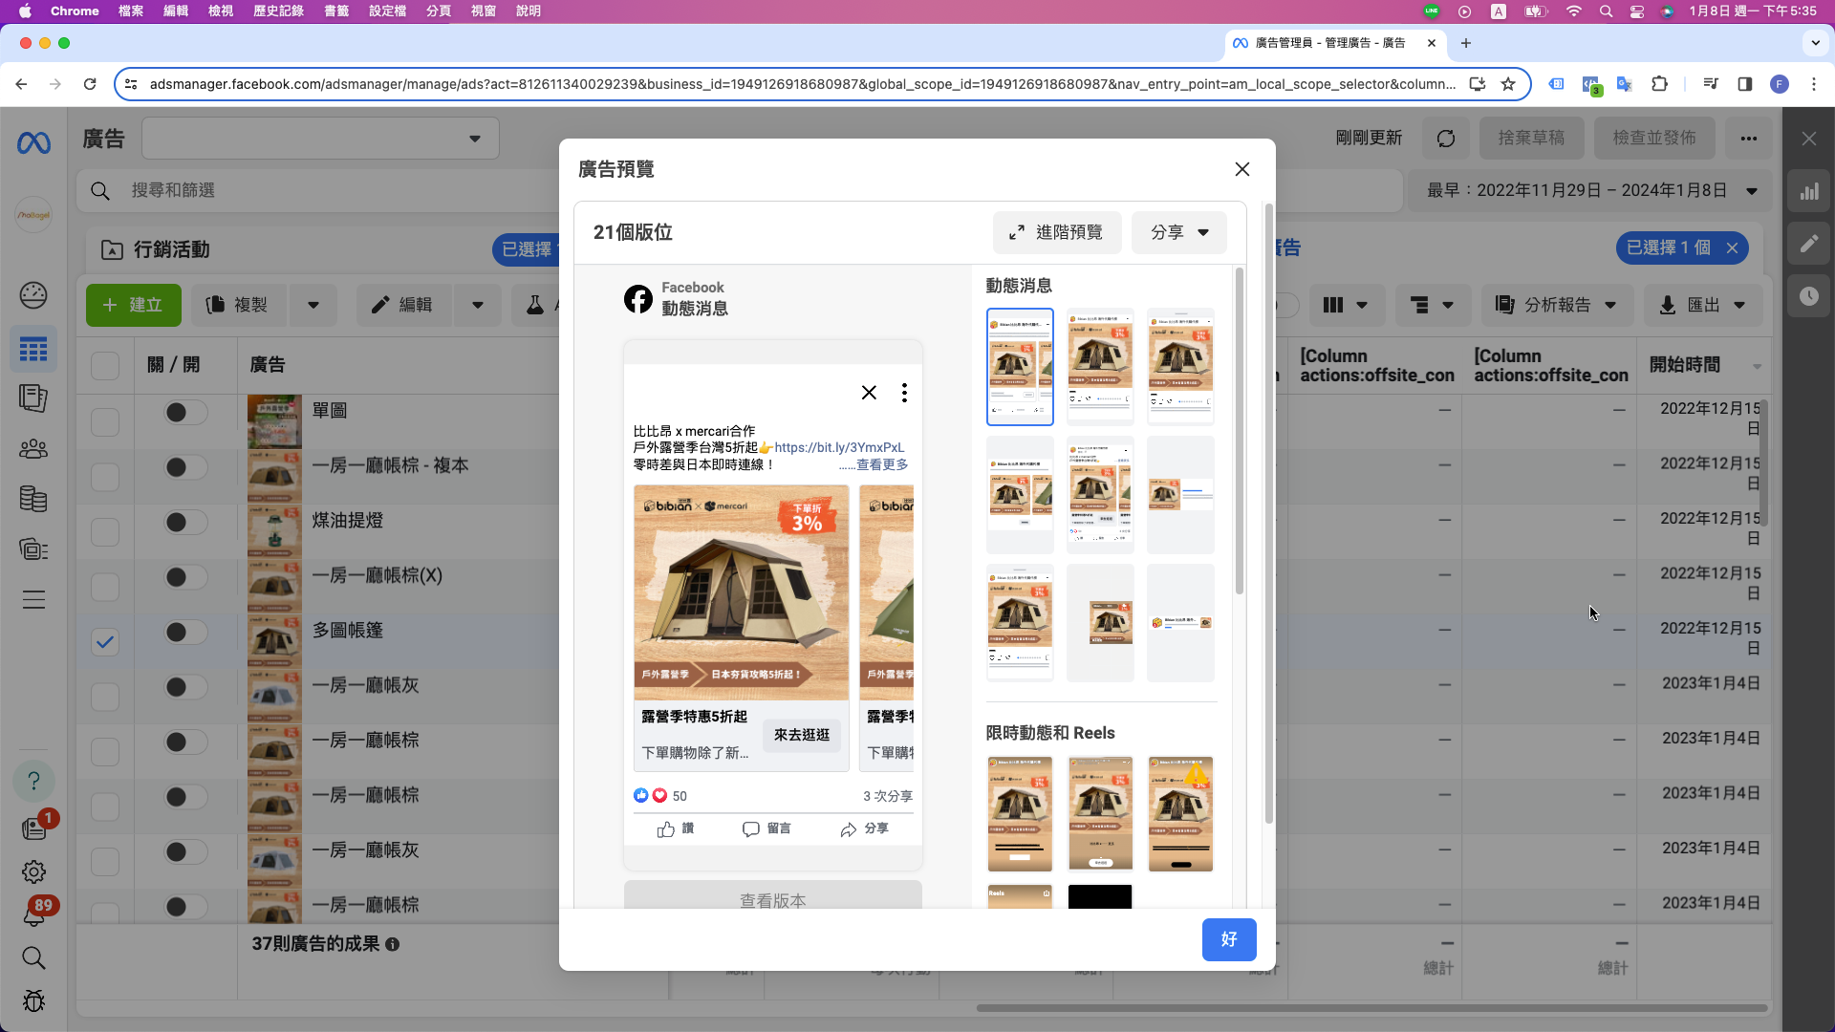Expand the 分析報告 dropdown

coord(1557,305)
